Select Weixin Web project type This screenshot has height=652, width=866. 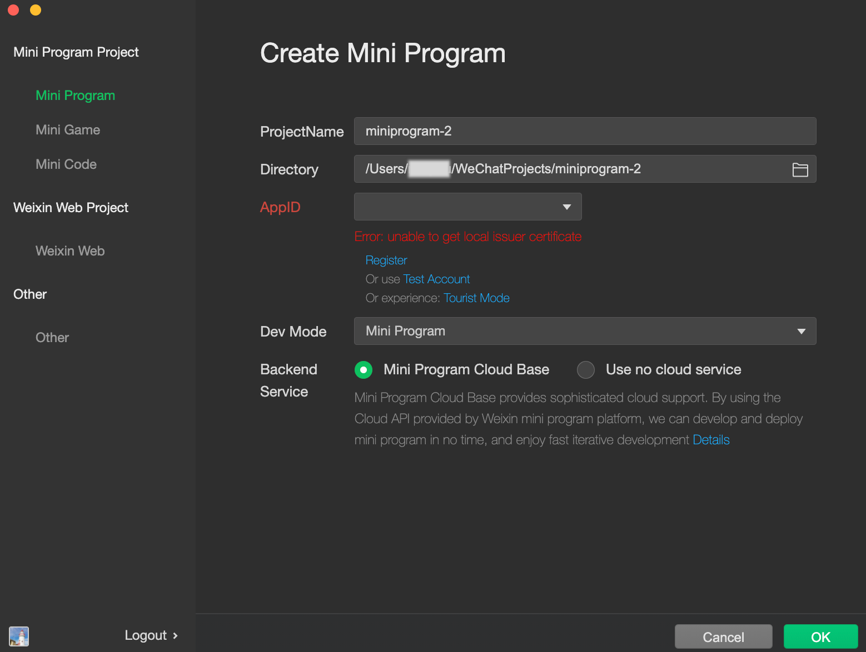click(70, 251)
